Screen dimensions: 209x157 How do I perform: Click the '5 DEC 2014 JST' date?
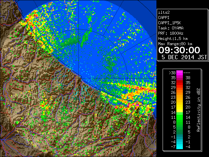(184, 57)
